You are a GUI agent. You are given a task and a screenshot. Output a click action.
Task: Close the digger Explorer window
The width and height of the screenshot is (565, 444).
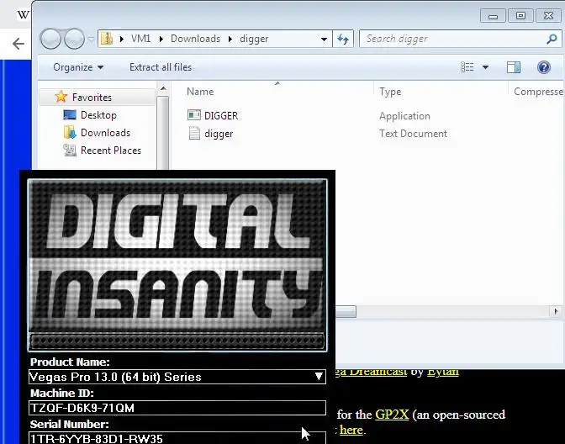[548, 15]
